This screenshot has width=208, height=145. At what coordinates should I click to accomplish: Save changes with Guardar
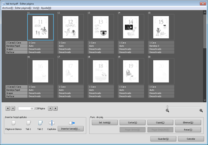[163, 139]
